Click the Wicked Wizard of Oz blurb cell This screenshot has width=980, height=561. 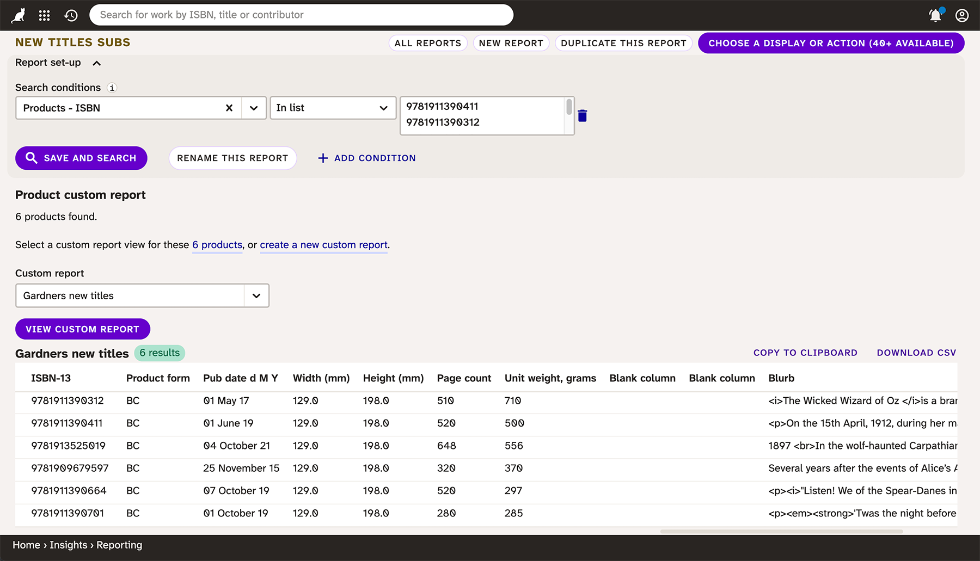coord(862,400)
